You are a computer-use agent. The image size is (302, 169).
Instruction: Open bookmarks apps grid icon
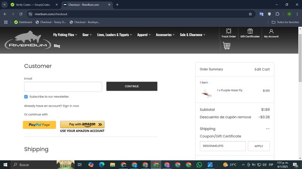6,22
